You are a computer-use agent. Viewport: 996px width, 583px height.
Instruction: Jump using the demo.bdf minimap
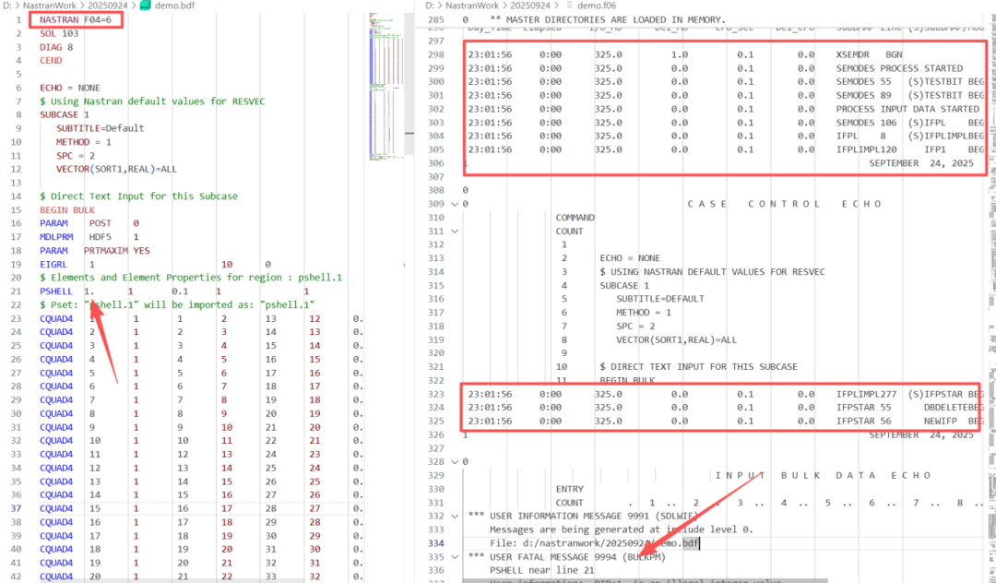tap(386, 86)
